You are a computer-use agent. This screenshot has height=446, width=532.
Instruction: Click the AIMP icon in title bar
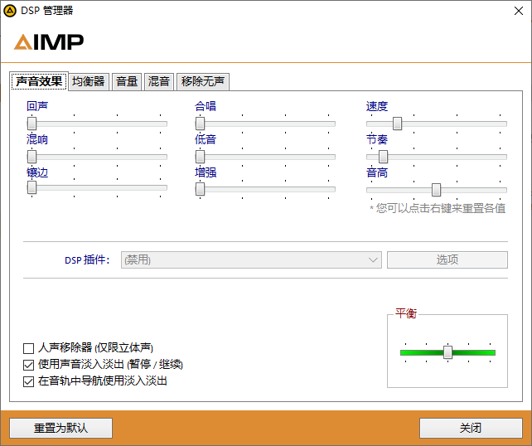click(10, 11)
